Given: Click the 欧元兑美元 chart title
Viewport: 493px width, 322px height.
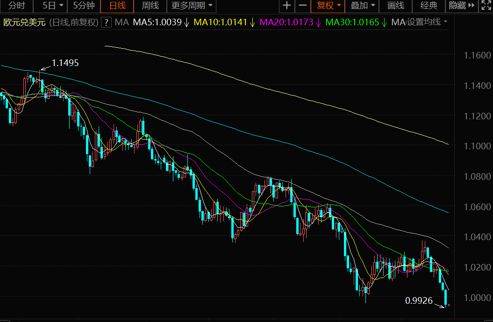Looking at the screenshot, I should (24, 22).
